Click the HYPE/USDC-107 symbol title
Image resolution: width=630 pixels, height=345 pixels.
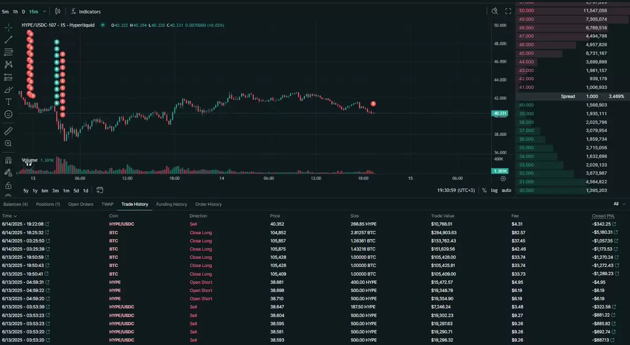click(x=58, y=25)
